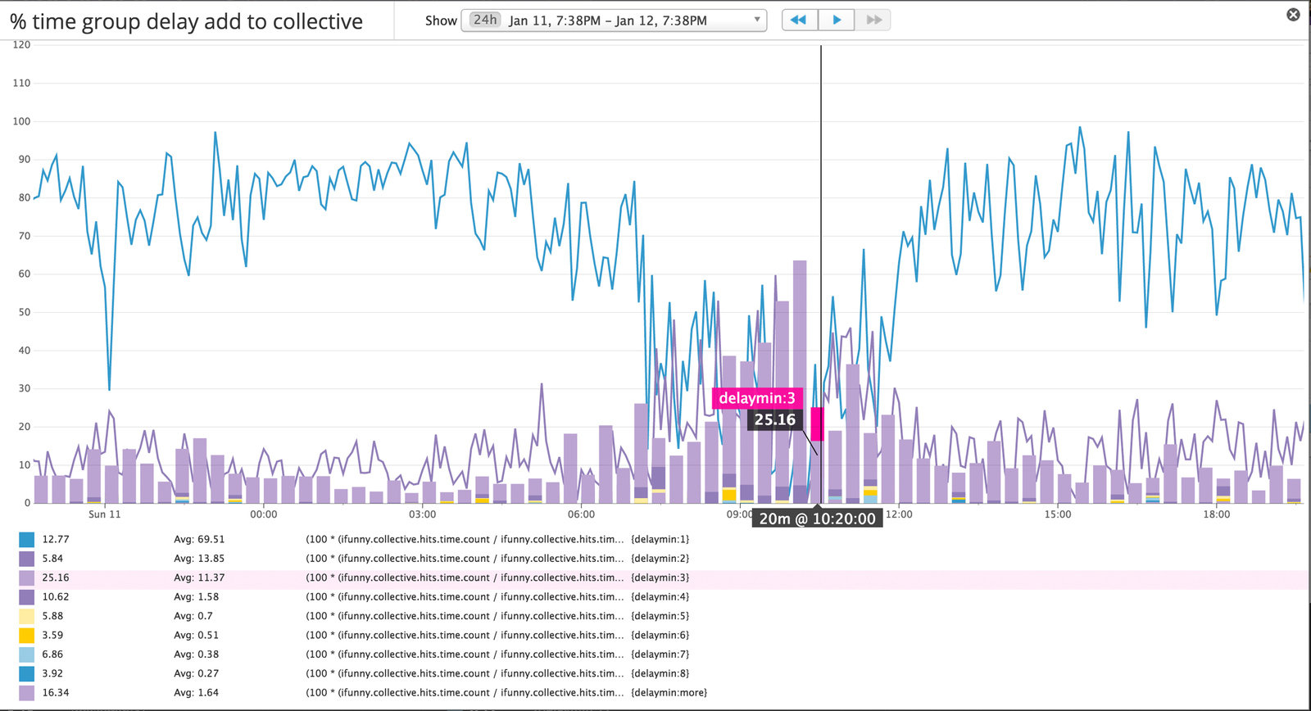Select the {delaymin:8} legend tag
1311x711 pixels.
(x=660, y=673)
